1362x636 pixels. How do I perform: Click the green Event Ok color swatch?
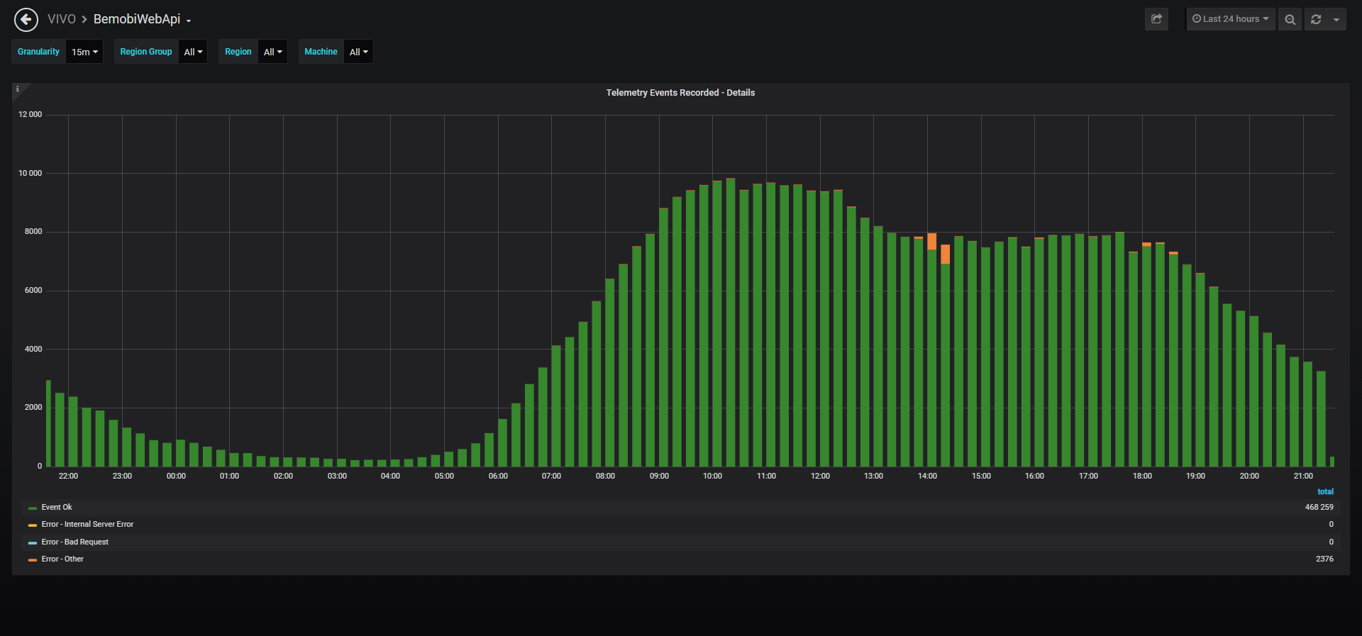click(x=33, y=508)
